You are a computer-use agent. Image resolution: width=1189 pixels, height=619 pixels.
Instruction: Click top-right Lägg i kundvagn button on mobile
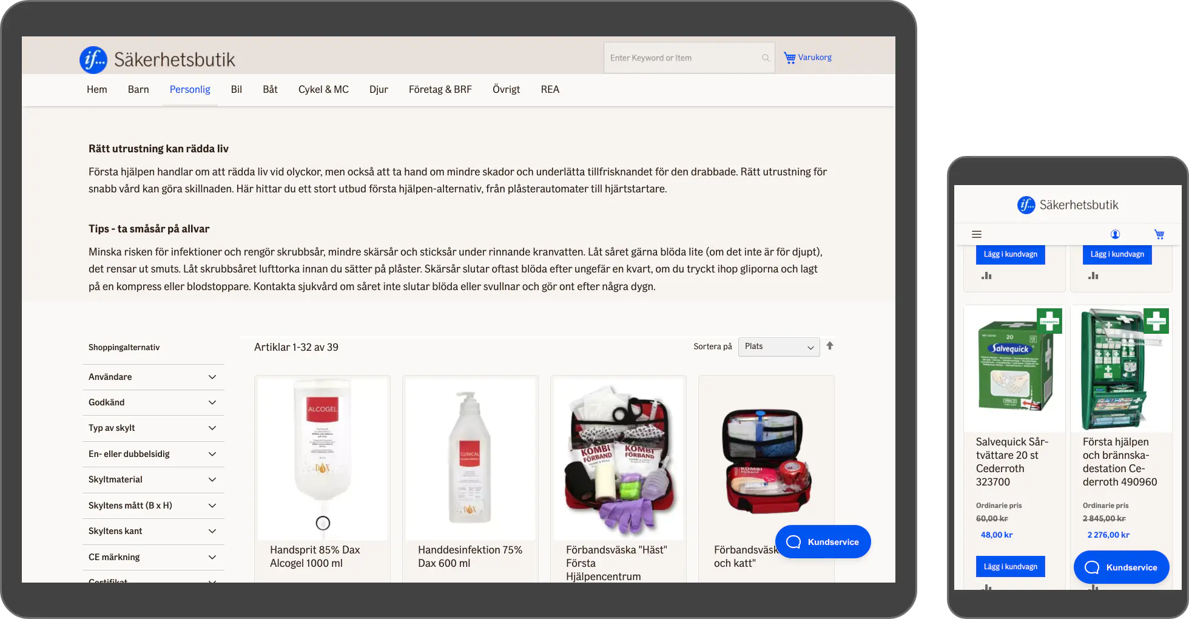(1117, 254)
